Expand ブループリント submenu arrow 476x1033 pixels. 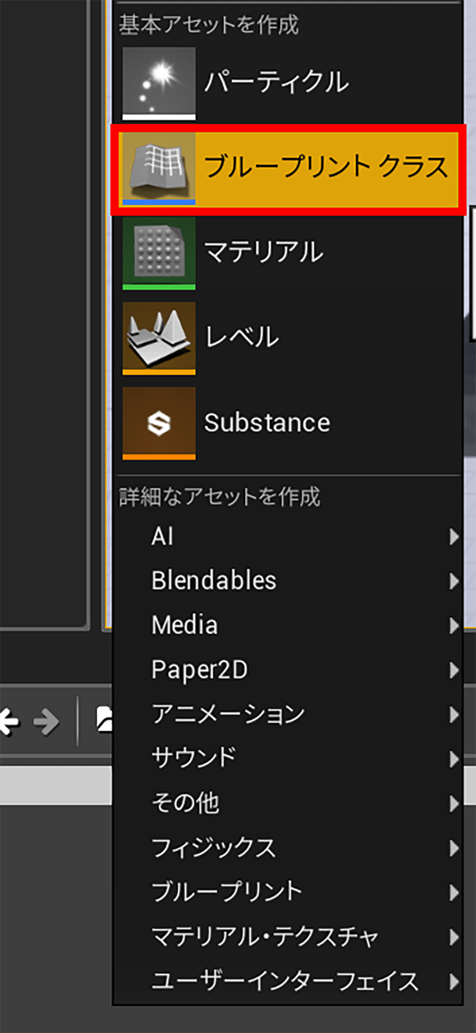pyautogui.click(x=454, y=893)
